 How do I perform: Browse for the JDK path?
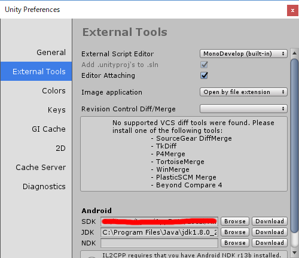235,232
